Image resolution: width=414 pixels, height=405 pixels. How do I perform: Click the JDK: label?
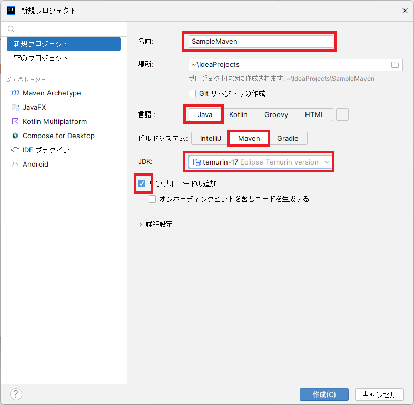coord(145,162)
